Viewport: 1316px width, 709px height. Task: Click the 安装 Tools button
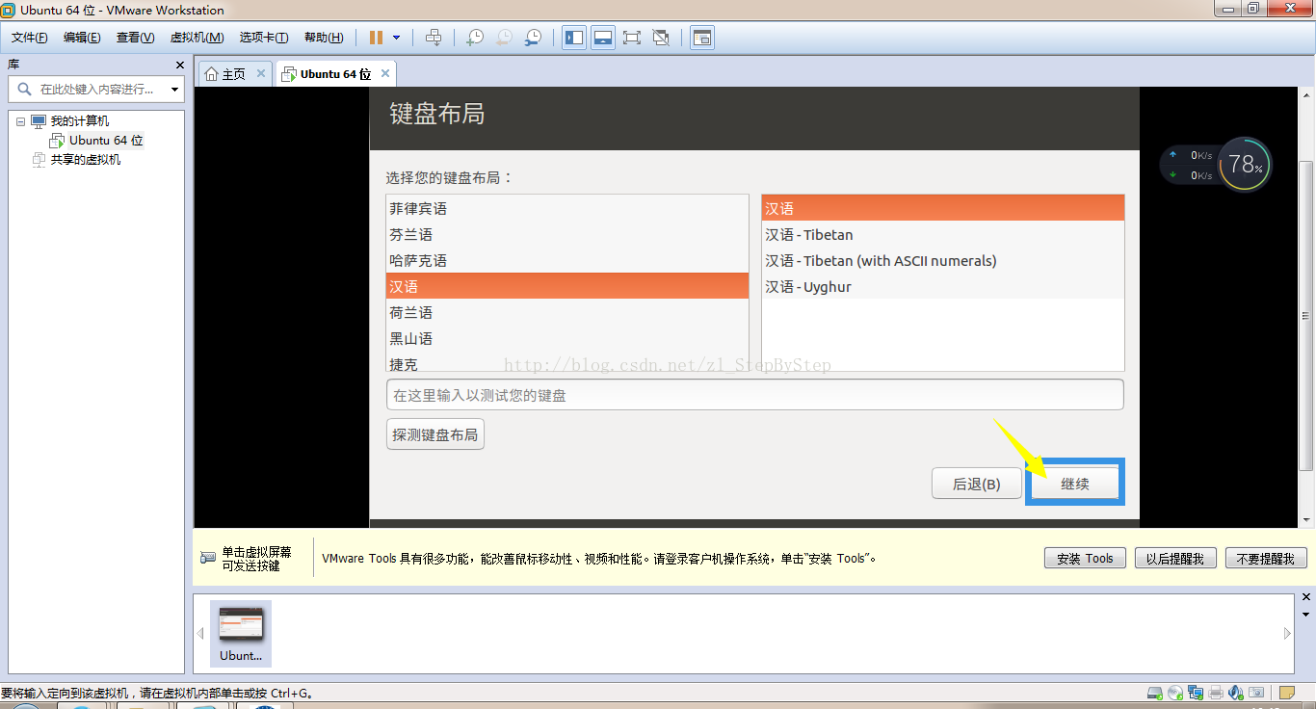(x=1085, y=559)
